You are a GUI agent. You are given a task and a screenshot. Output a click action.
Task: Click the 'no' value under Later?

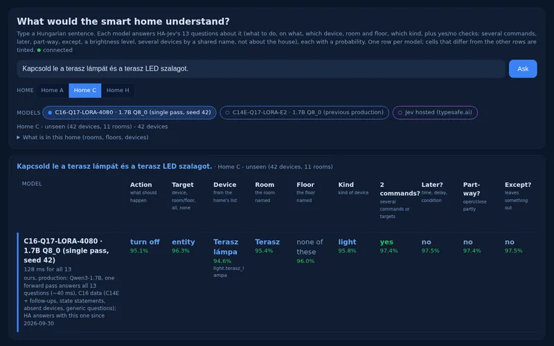(426, 242)
